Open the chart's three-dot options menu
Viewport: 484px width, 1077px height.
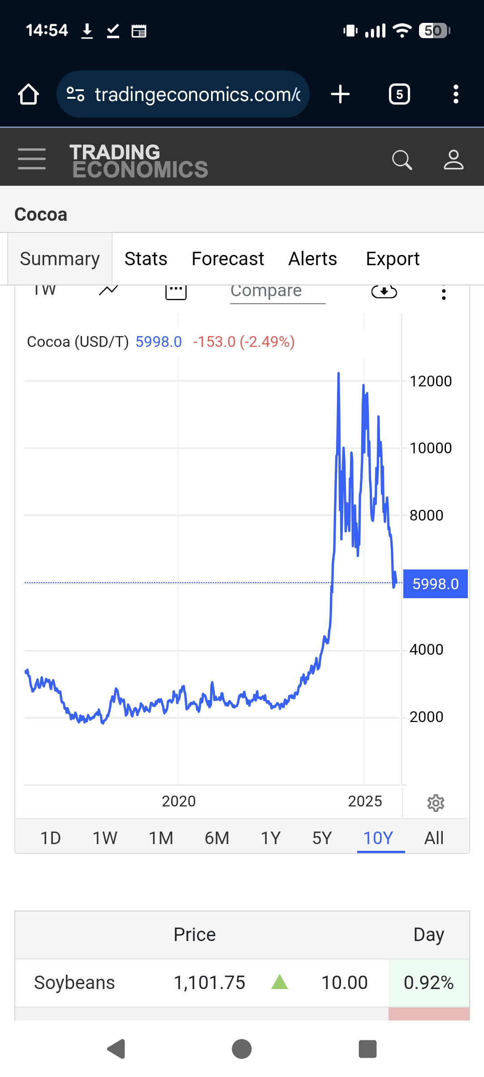coord(444,293)
